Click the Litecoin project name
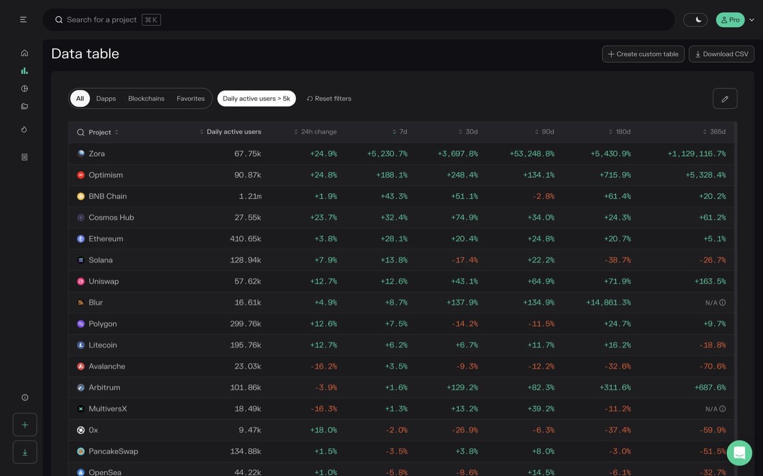The image size is (763, 476). (103, 345)
